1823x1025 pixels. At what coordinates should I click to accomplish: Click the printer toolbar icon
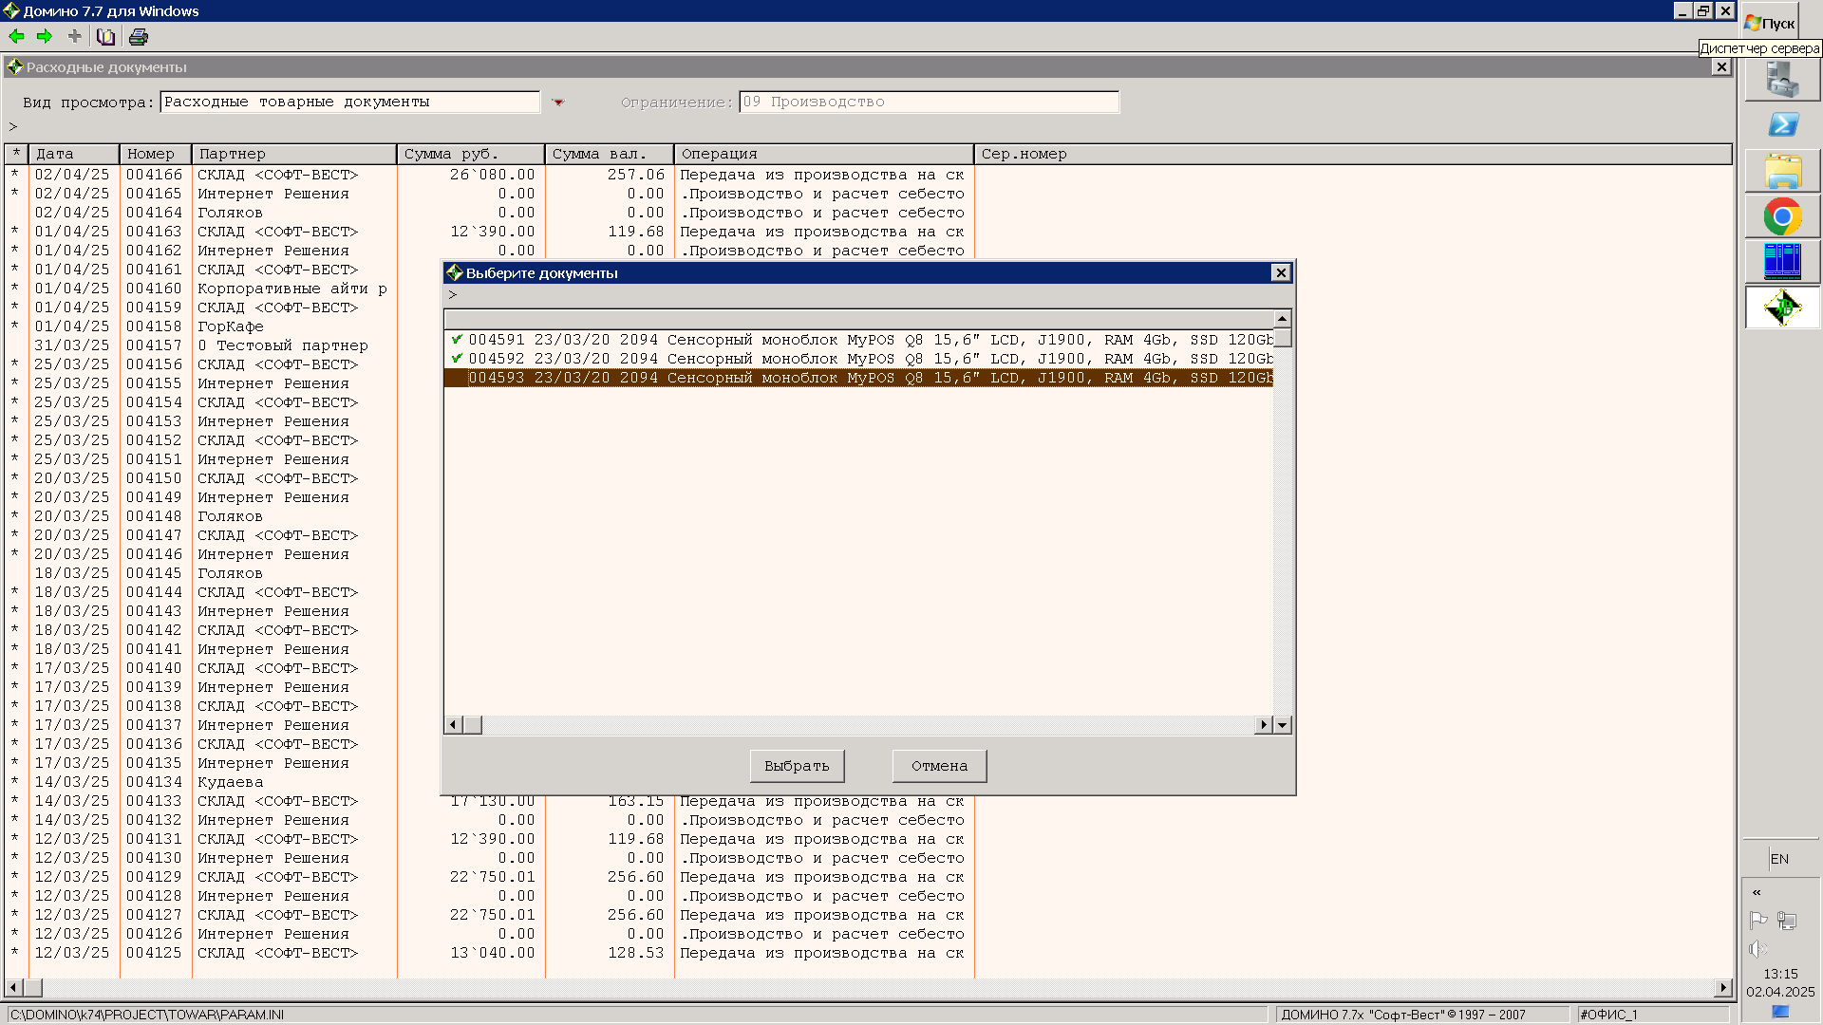click(139, 37)
